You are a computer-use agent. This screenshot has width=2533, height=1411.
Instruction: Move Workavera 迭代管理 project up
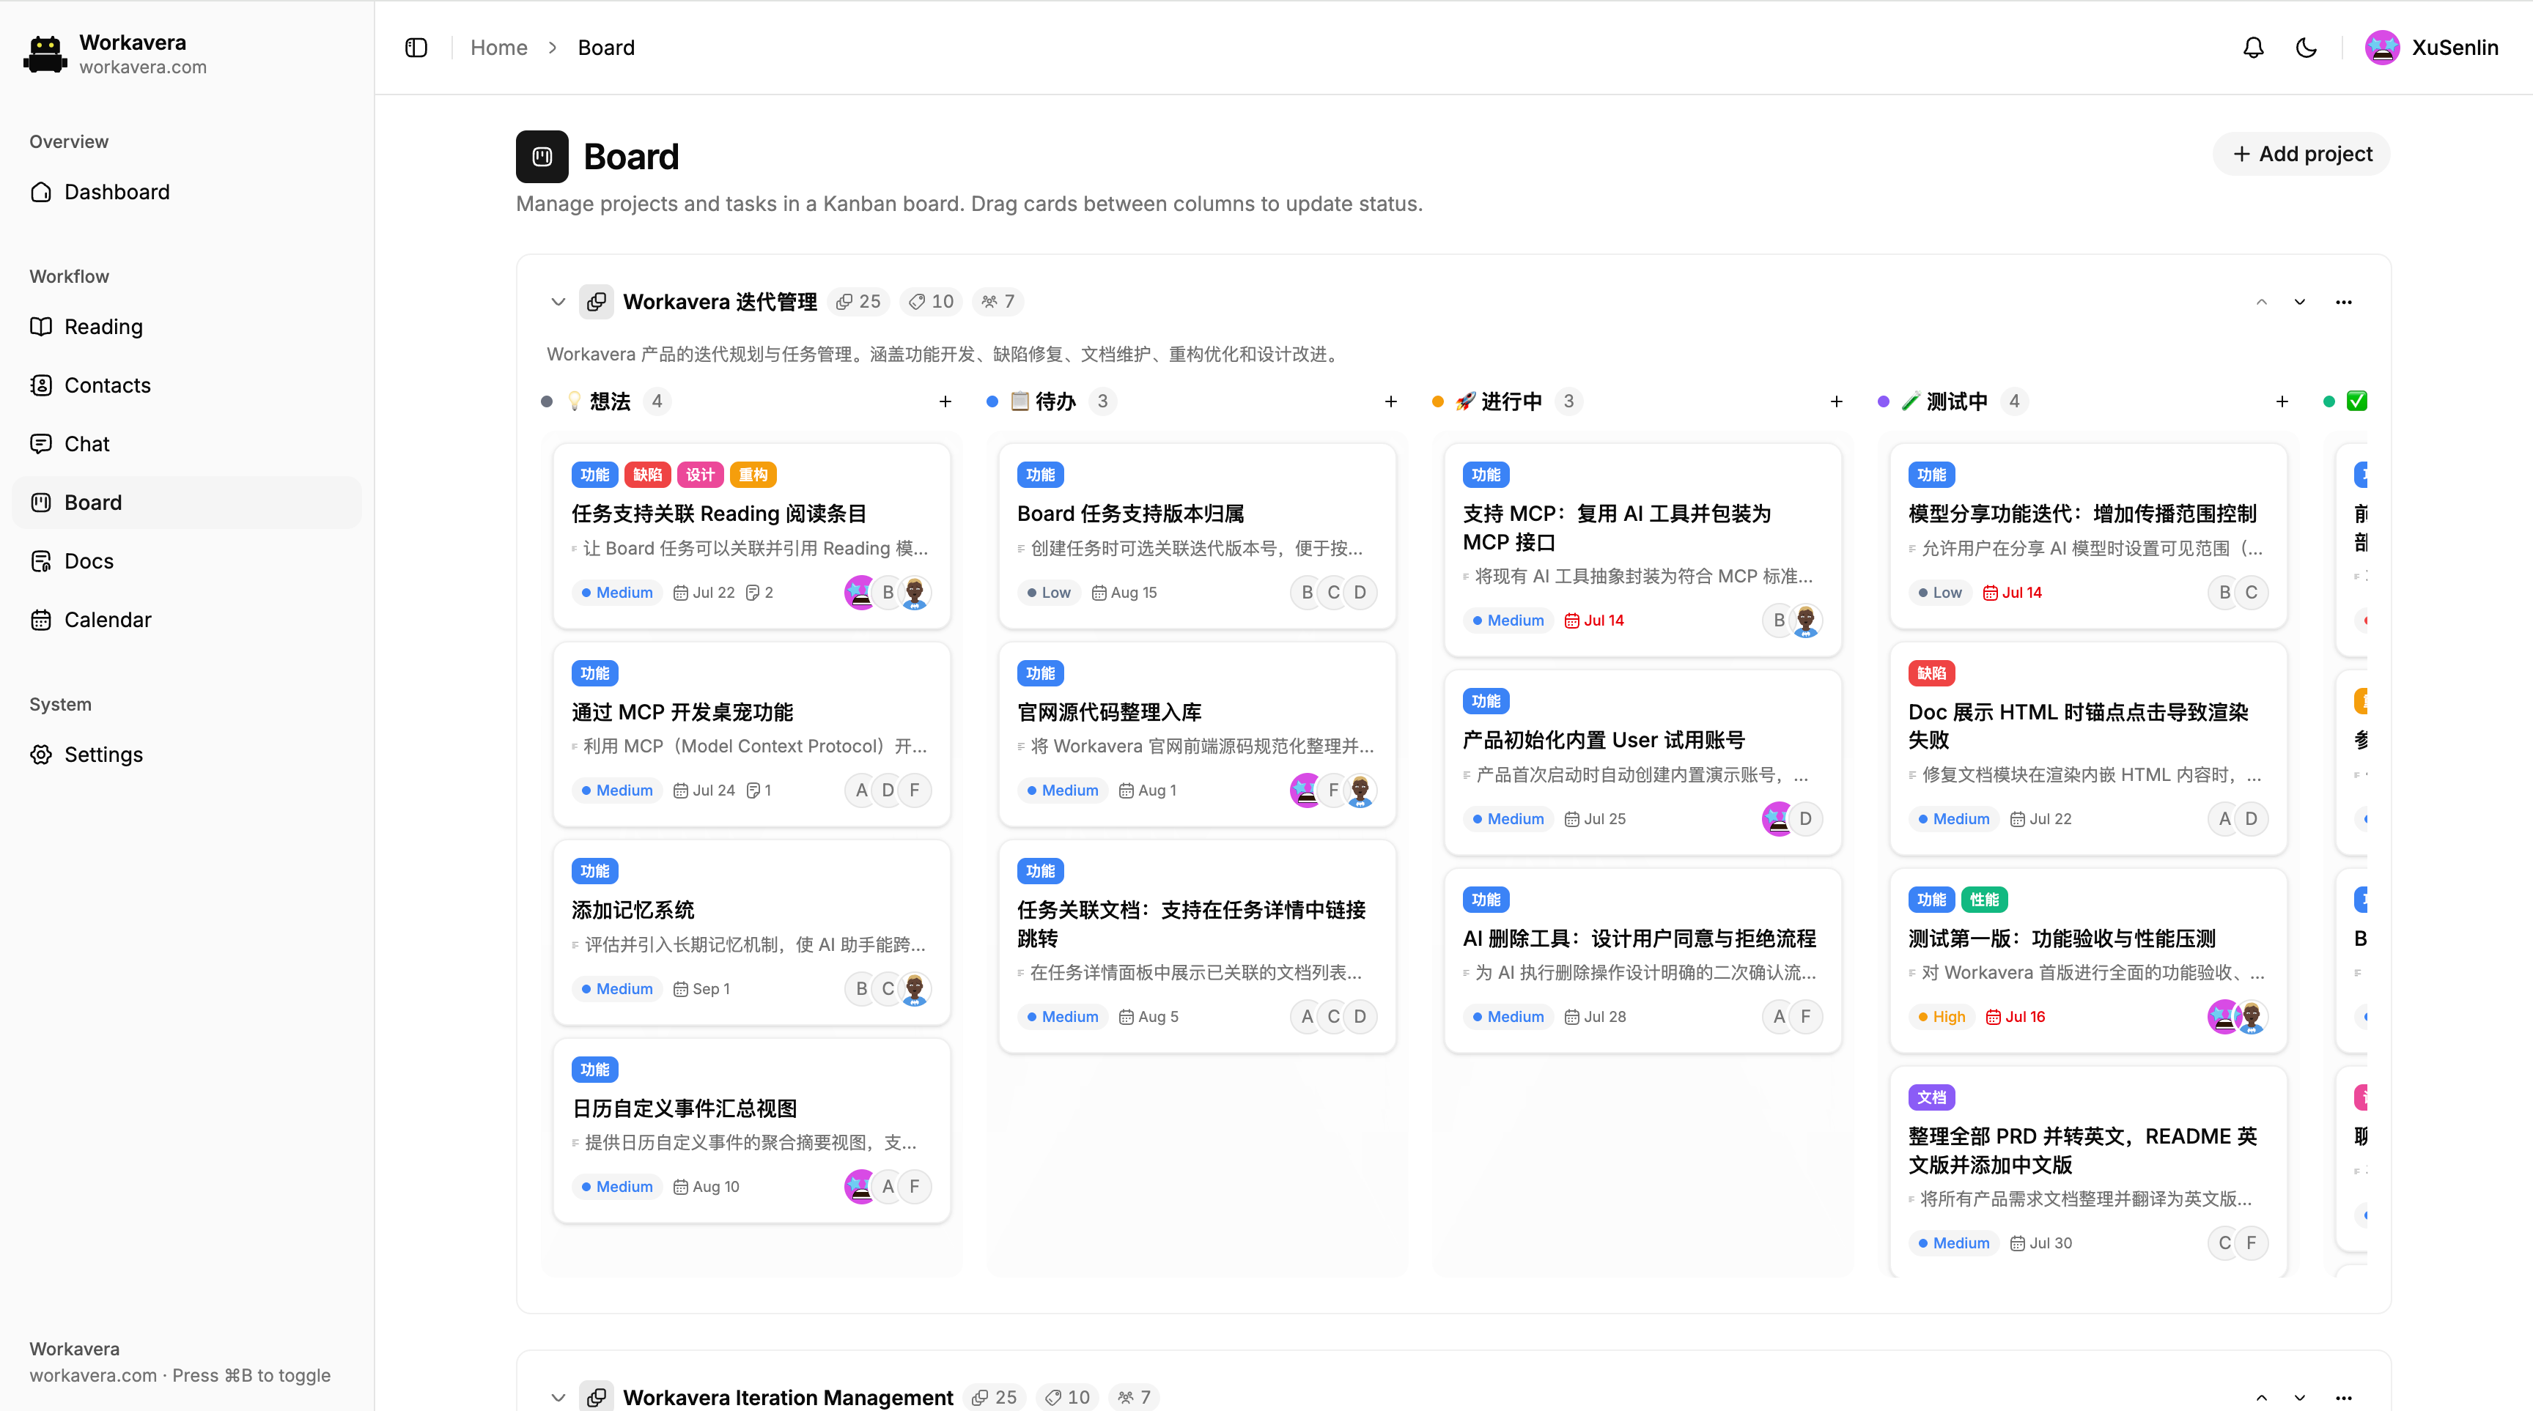pyautogui.click(x=2262, y=302)
